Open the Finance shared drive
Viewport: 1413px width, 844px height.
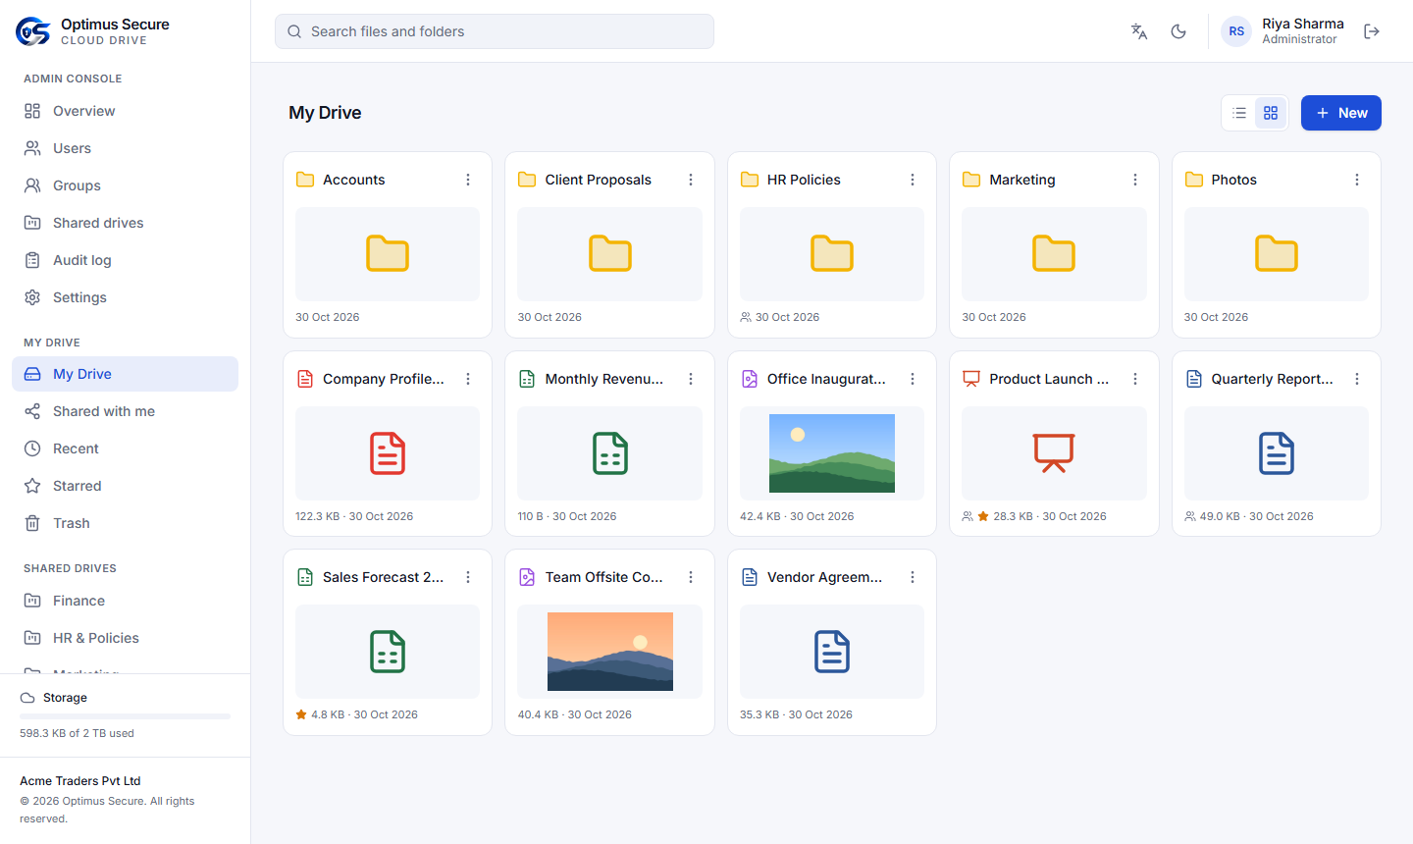pos(125,601)
